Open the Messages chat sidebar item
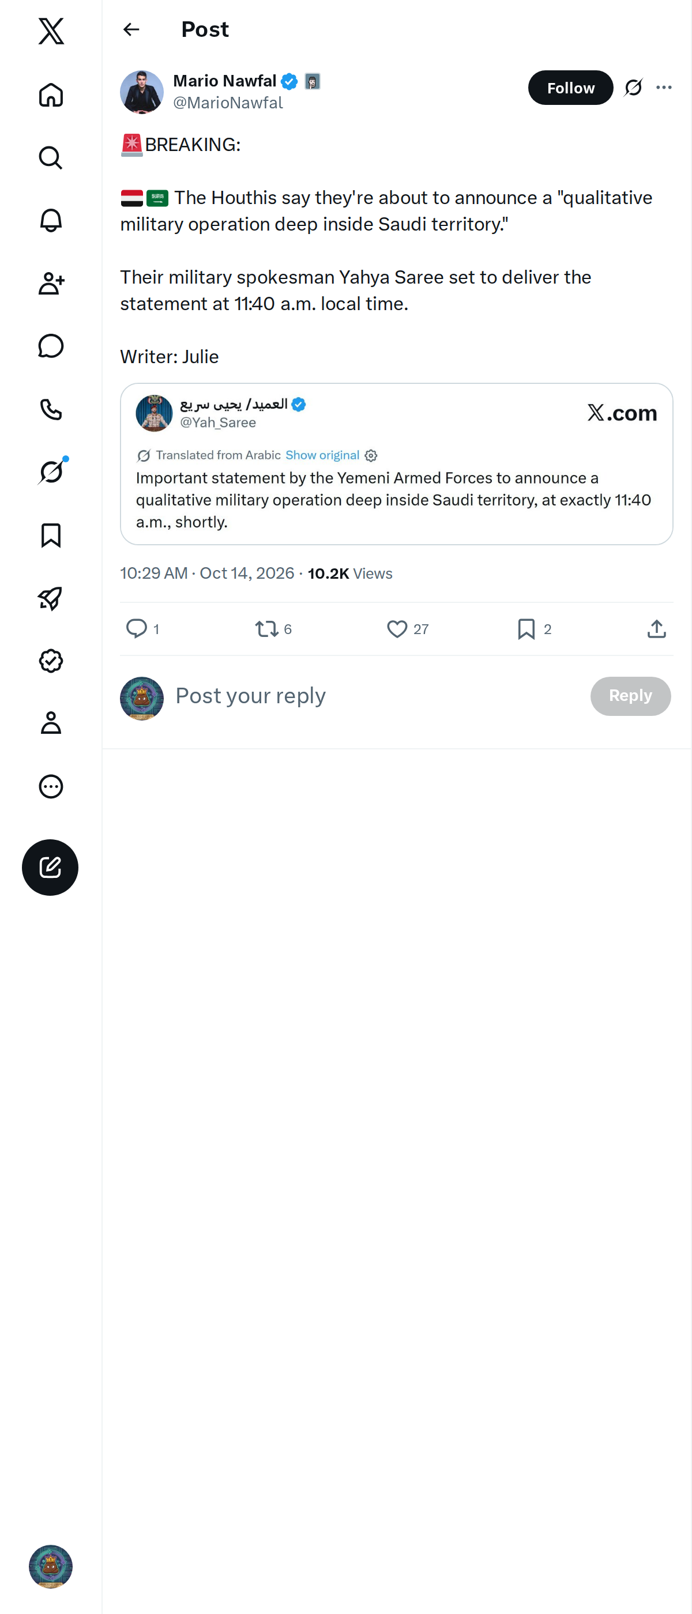The width and height of the screenshot is (692, 1614). (x=51, y=346)
